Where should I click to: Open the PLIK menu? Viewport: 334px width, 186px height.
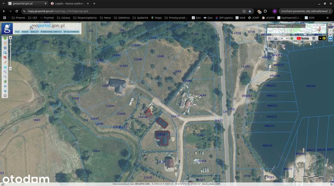[17, 32]
